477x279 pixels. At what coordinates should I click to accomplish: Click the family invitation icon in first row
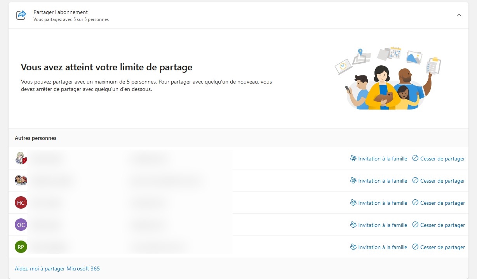pyautogui.click(x=353, y=159)
